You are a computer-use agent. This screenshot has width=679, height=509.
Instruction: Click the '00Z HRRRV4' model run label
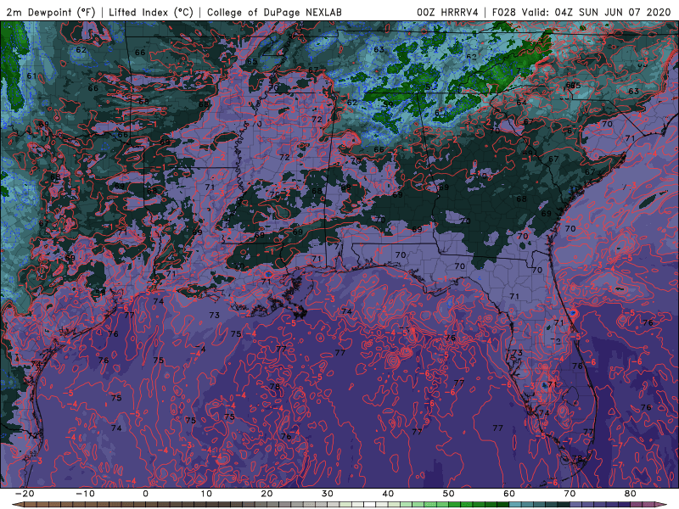tap(447, 12)
